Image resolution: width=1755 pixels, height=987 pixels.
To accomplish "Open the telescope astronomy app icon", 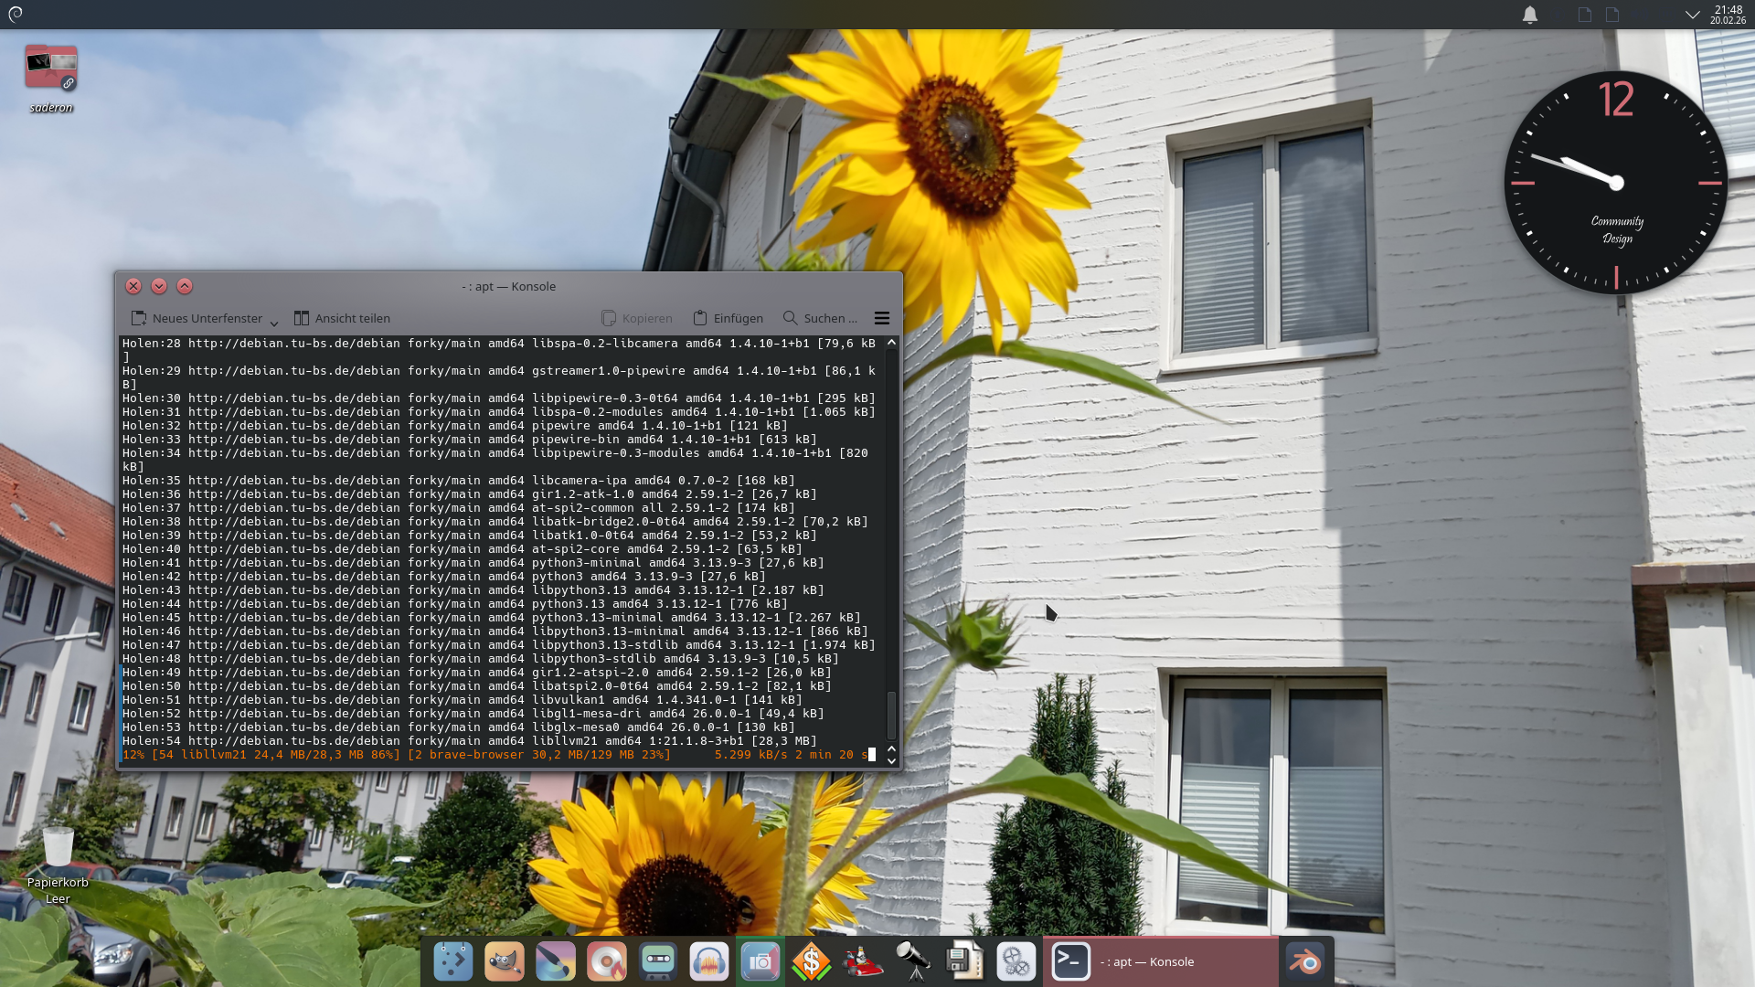I will tap(914, 961).
